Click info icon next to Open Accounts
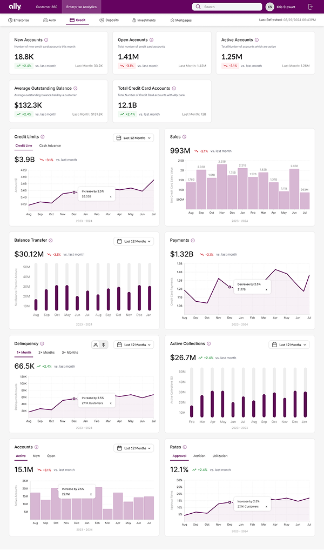This screenshot has height=550, width=324. point(151,40)
